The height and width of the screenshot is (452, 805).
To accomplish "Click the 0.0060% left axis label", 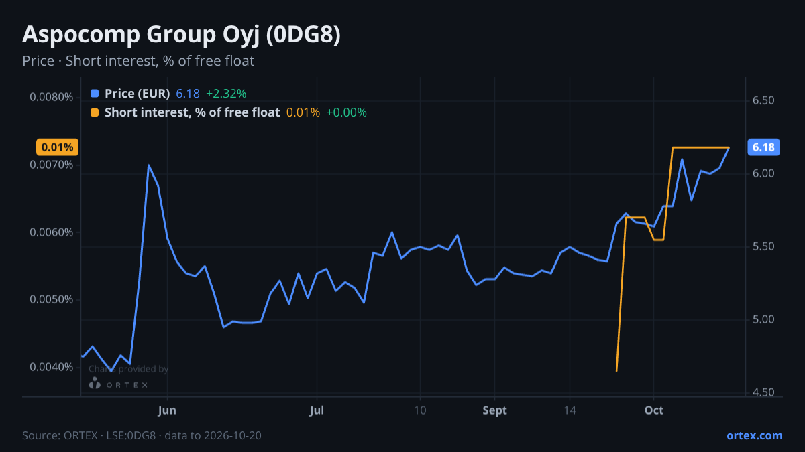I will tap(51, 232).
